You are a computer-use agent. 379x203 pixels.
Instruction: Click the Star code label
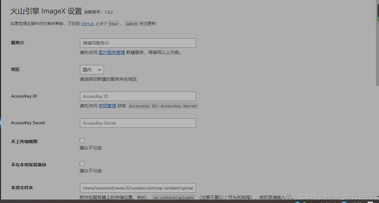(x=114, y=24)
